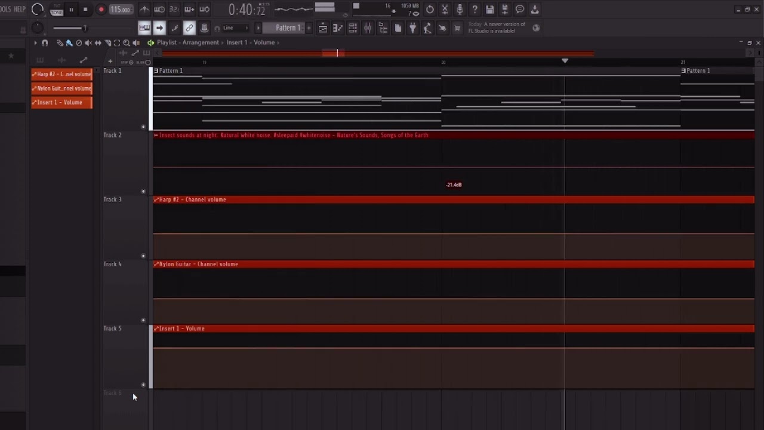Click arrow left of Pattern 1 selector
The image size is (764, 430).
258,27
